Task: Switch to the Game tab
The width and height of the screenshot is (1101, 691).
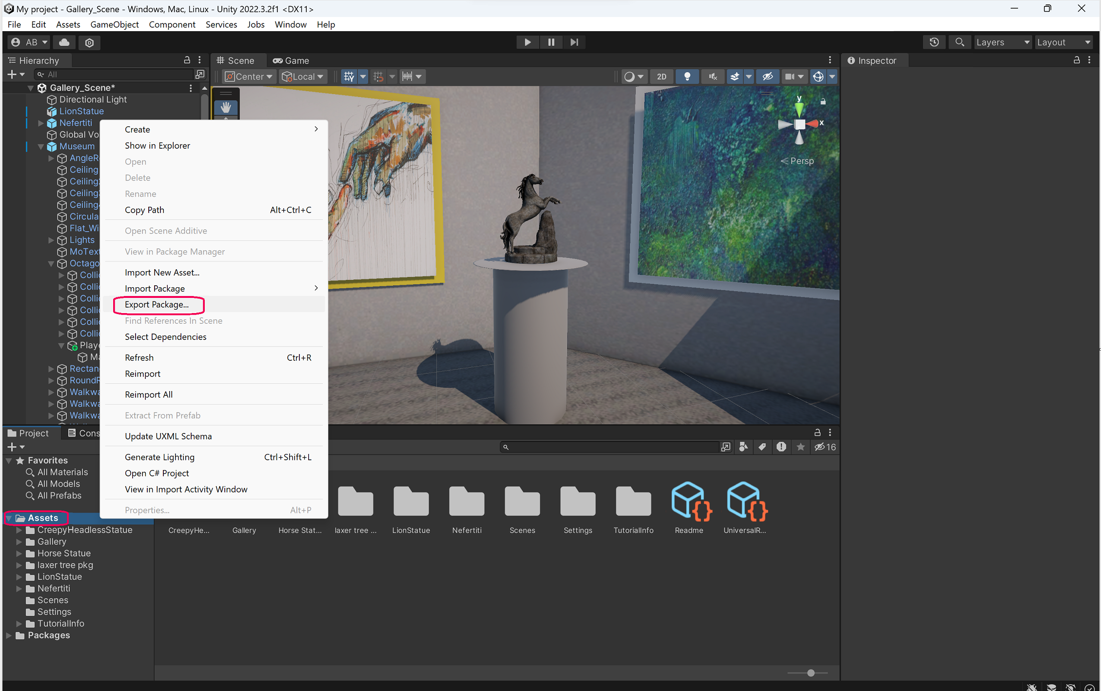Action: [x=291, y=60]
